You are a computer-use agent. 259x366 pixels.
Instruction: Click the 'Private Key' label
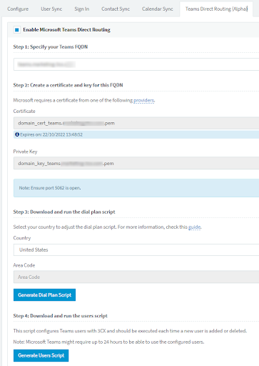(25, 152)
